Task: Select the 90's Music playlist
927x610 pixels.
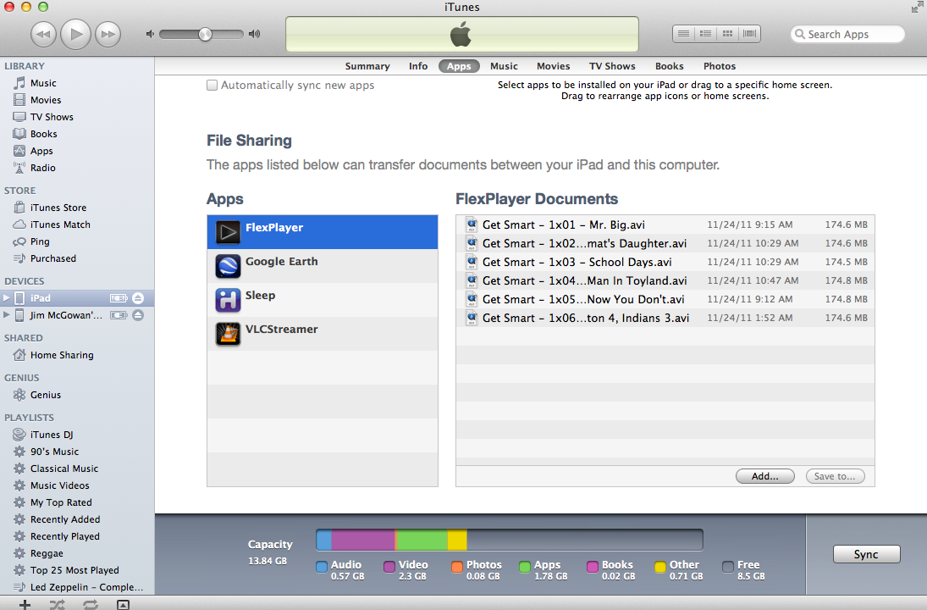Action: click(x=77, y=452)
